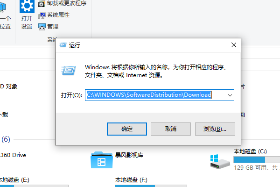The image size is (280, 187).
Task: Open the Manage (管理) ribbon item
Action: coord(49,27)
